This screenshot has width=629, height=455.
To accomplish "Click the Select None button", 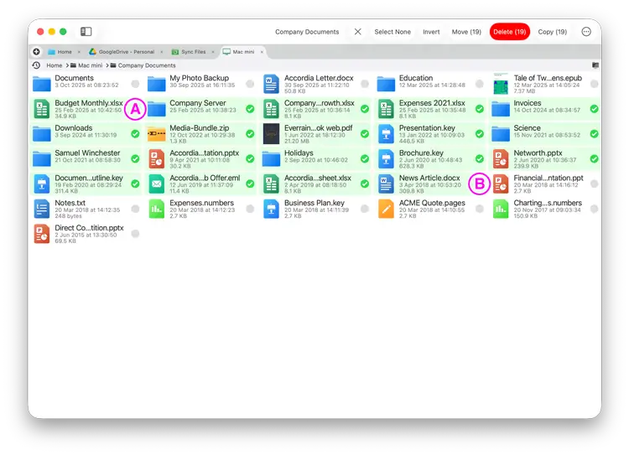I will coord(392,32).
